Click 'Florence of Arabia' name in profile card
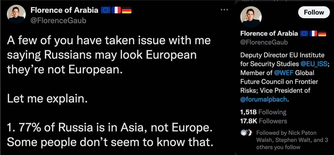334x155 pixels. (269, 34)
